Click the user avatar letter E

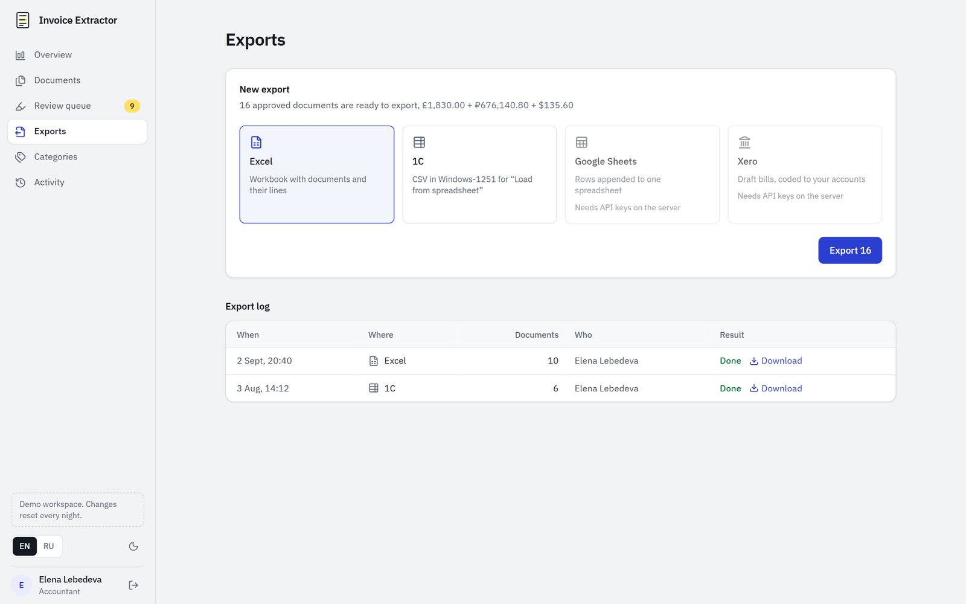(x=22, y=585)
